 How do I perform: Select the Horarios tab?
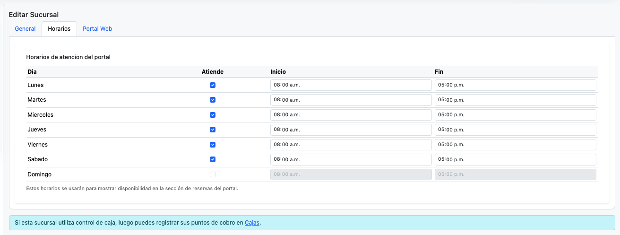coord(59,29)
